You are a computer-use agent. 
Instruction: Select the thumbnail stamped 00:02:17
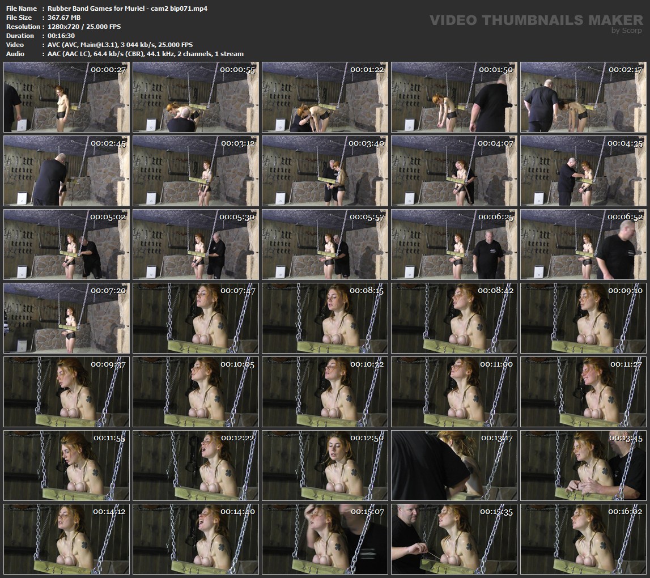click(583, 97)
